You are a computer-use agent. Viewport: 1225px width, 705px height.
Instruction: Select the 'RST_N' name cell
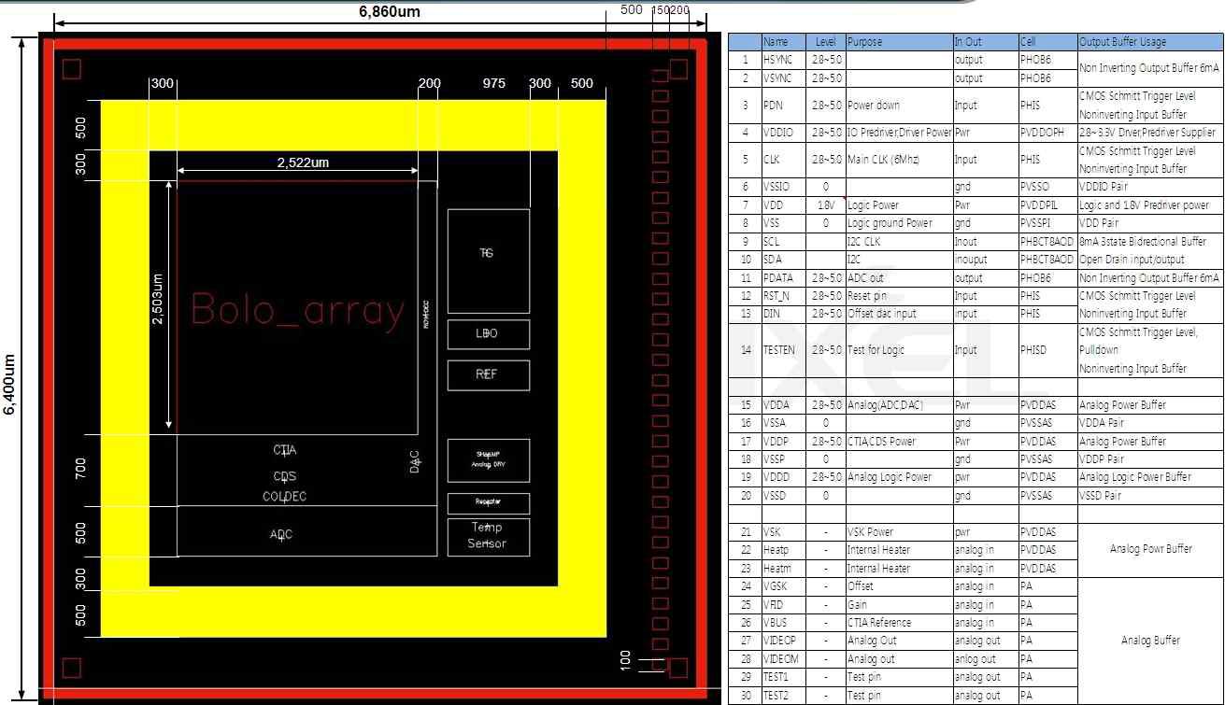tap(783, 296)
